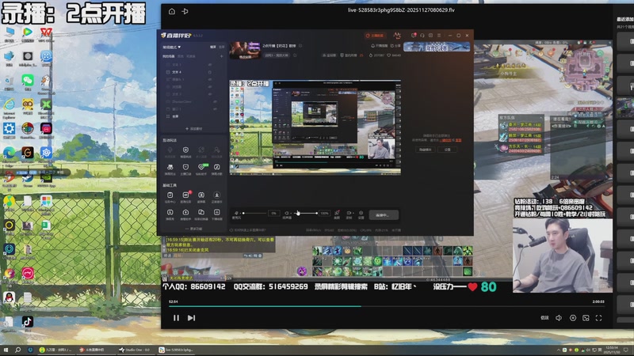Open the 常规模式 mode dropdown
Screen dimensions: 634x356
click(x=172, y=47)
